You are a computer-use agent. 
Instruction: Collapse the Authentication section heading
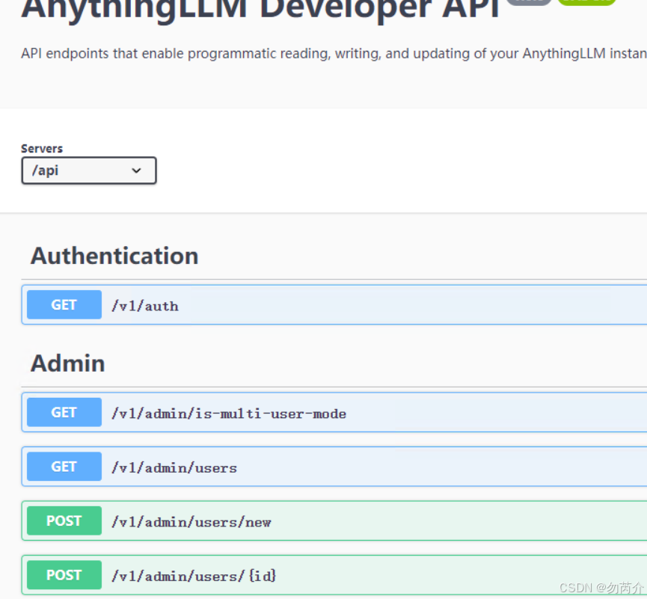pos(114,256)
